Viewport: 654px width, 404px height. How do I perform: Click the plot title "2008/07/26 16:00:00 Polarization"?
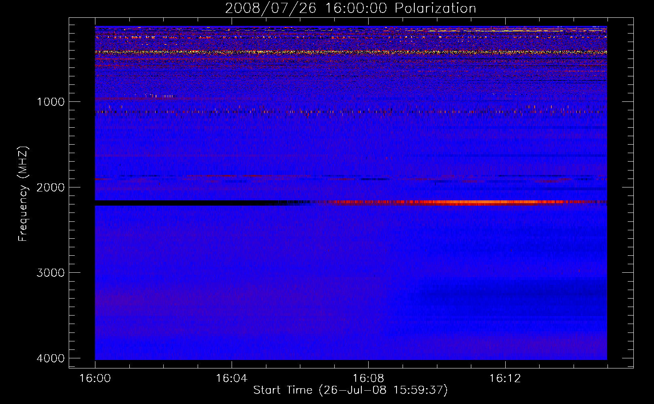point(350,8)
